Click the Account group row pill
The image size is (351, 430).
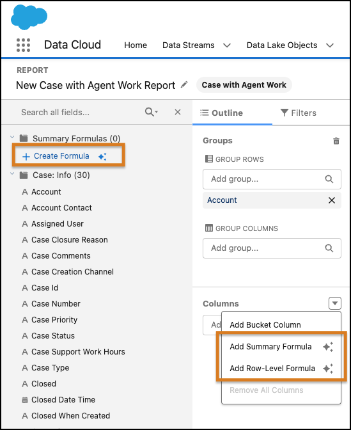[272, 200]
